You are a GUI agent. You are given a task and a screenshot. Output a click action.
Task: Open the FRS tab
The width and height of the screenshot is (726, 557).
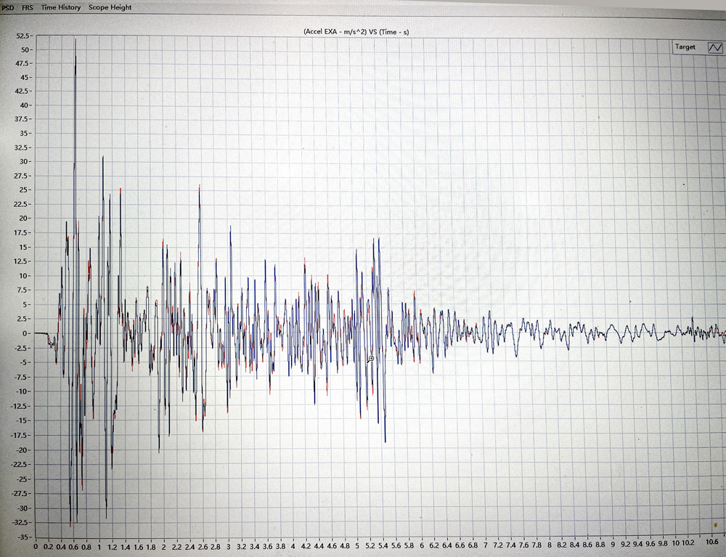28,7
